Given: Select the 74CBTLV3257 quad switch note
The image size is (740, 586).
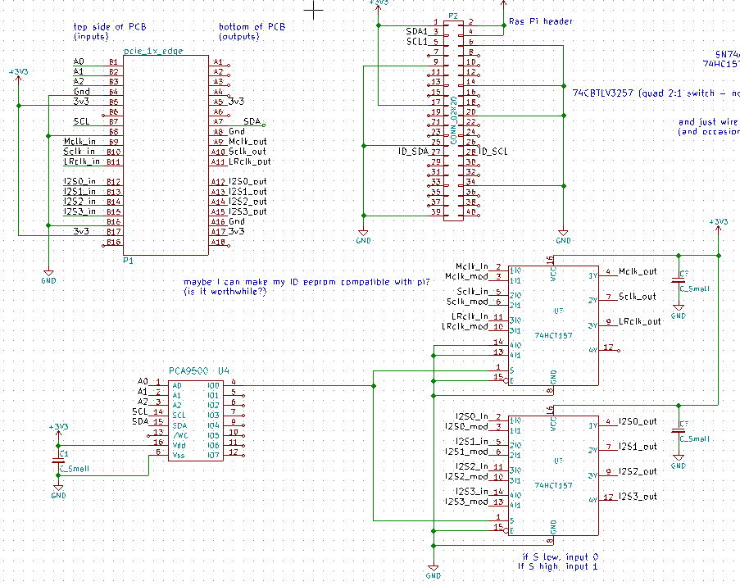Looking at the screenshot, I should (656, 93).
